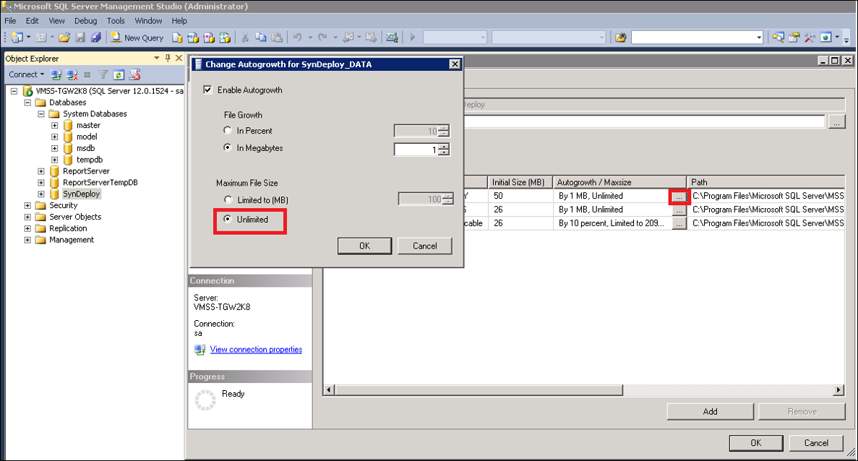The height and width of the screenshot is (461, 858).
Task: Click the Paste toolbar icon
Action: [x=277, y=37]
